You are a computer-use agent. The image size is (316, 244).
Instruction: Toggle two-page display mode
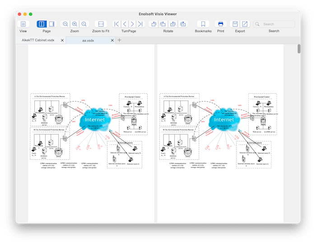click(42, 24)
